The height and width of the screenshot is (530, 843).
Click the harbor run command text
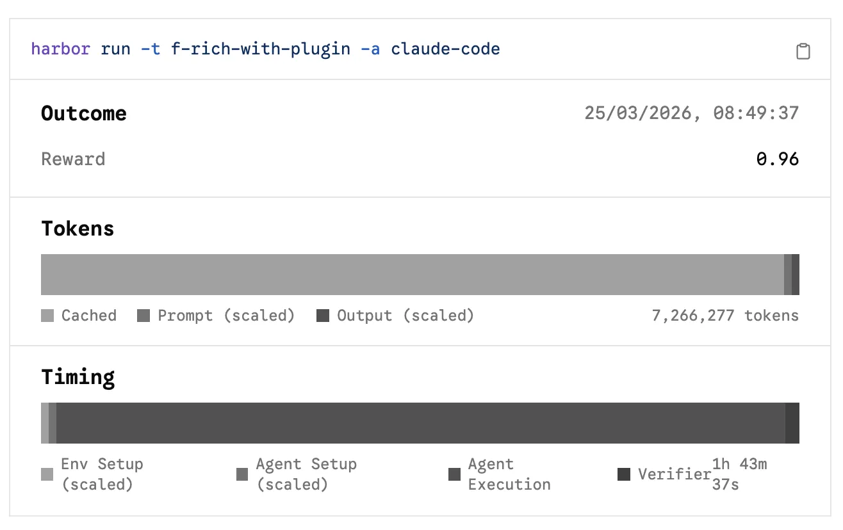click(265, 49)
